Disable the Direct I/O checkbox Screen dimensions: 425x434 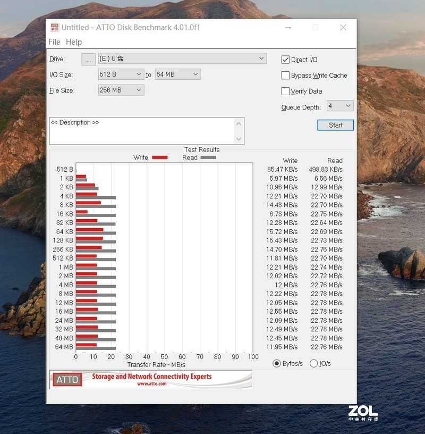point(286,60)
